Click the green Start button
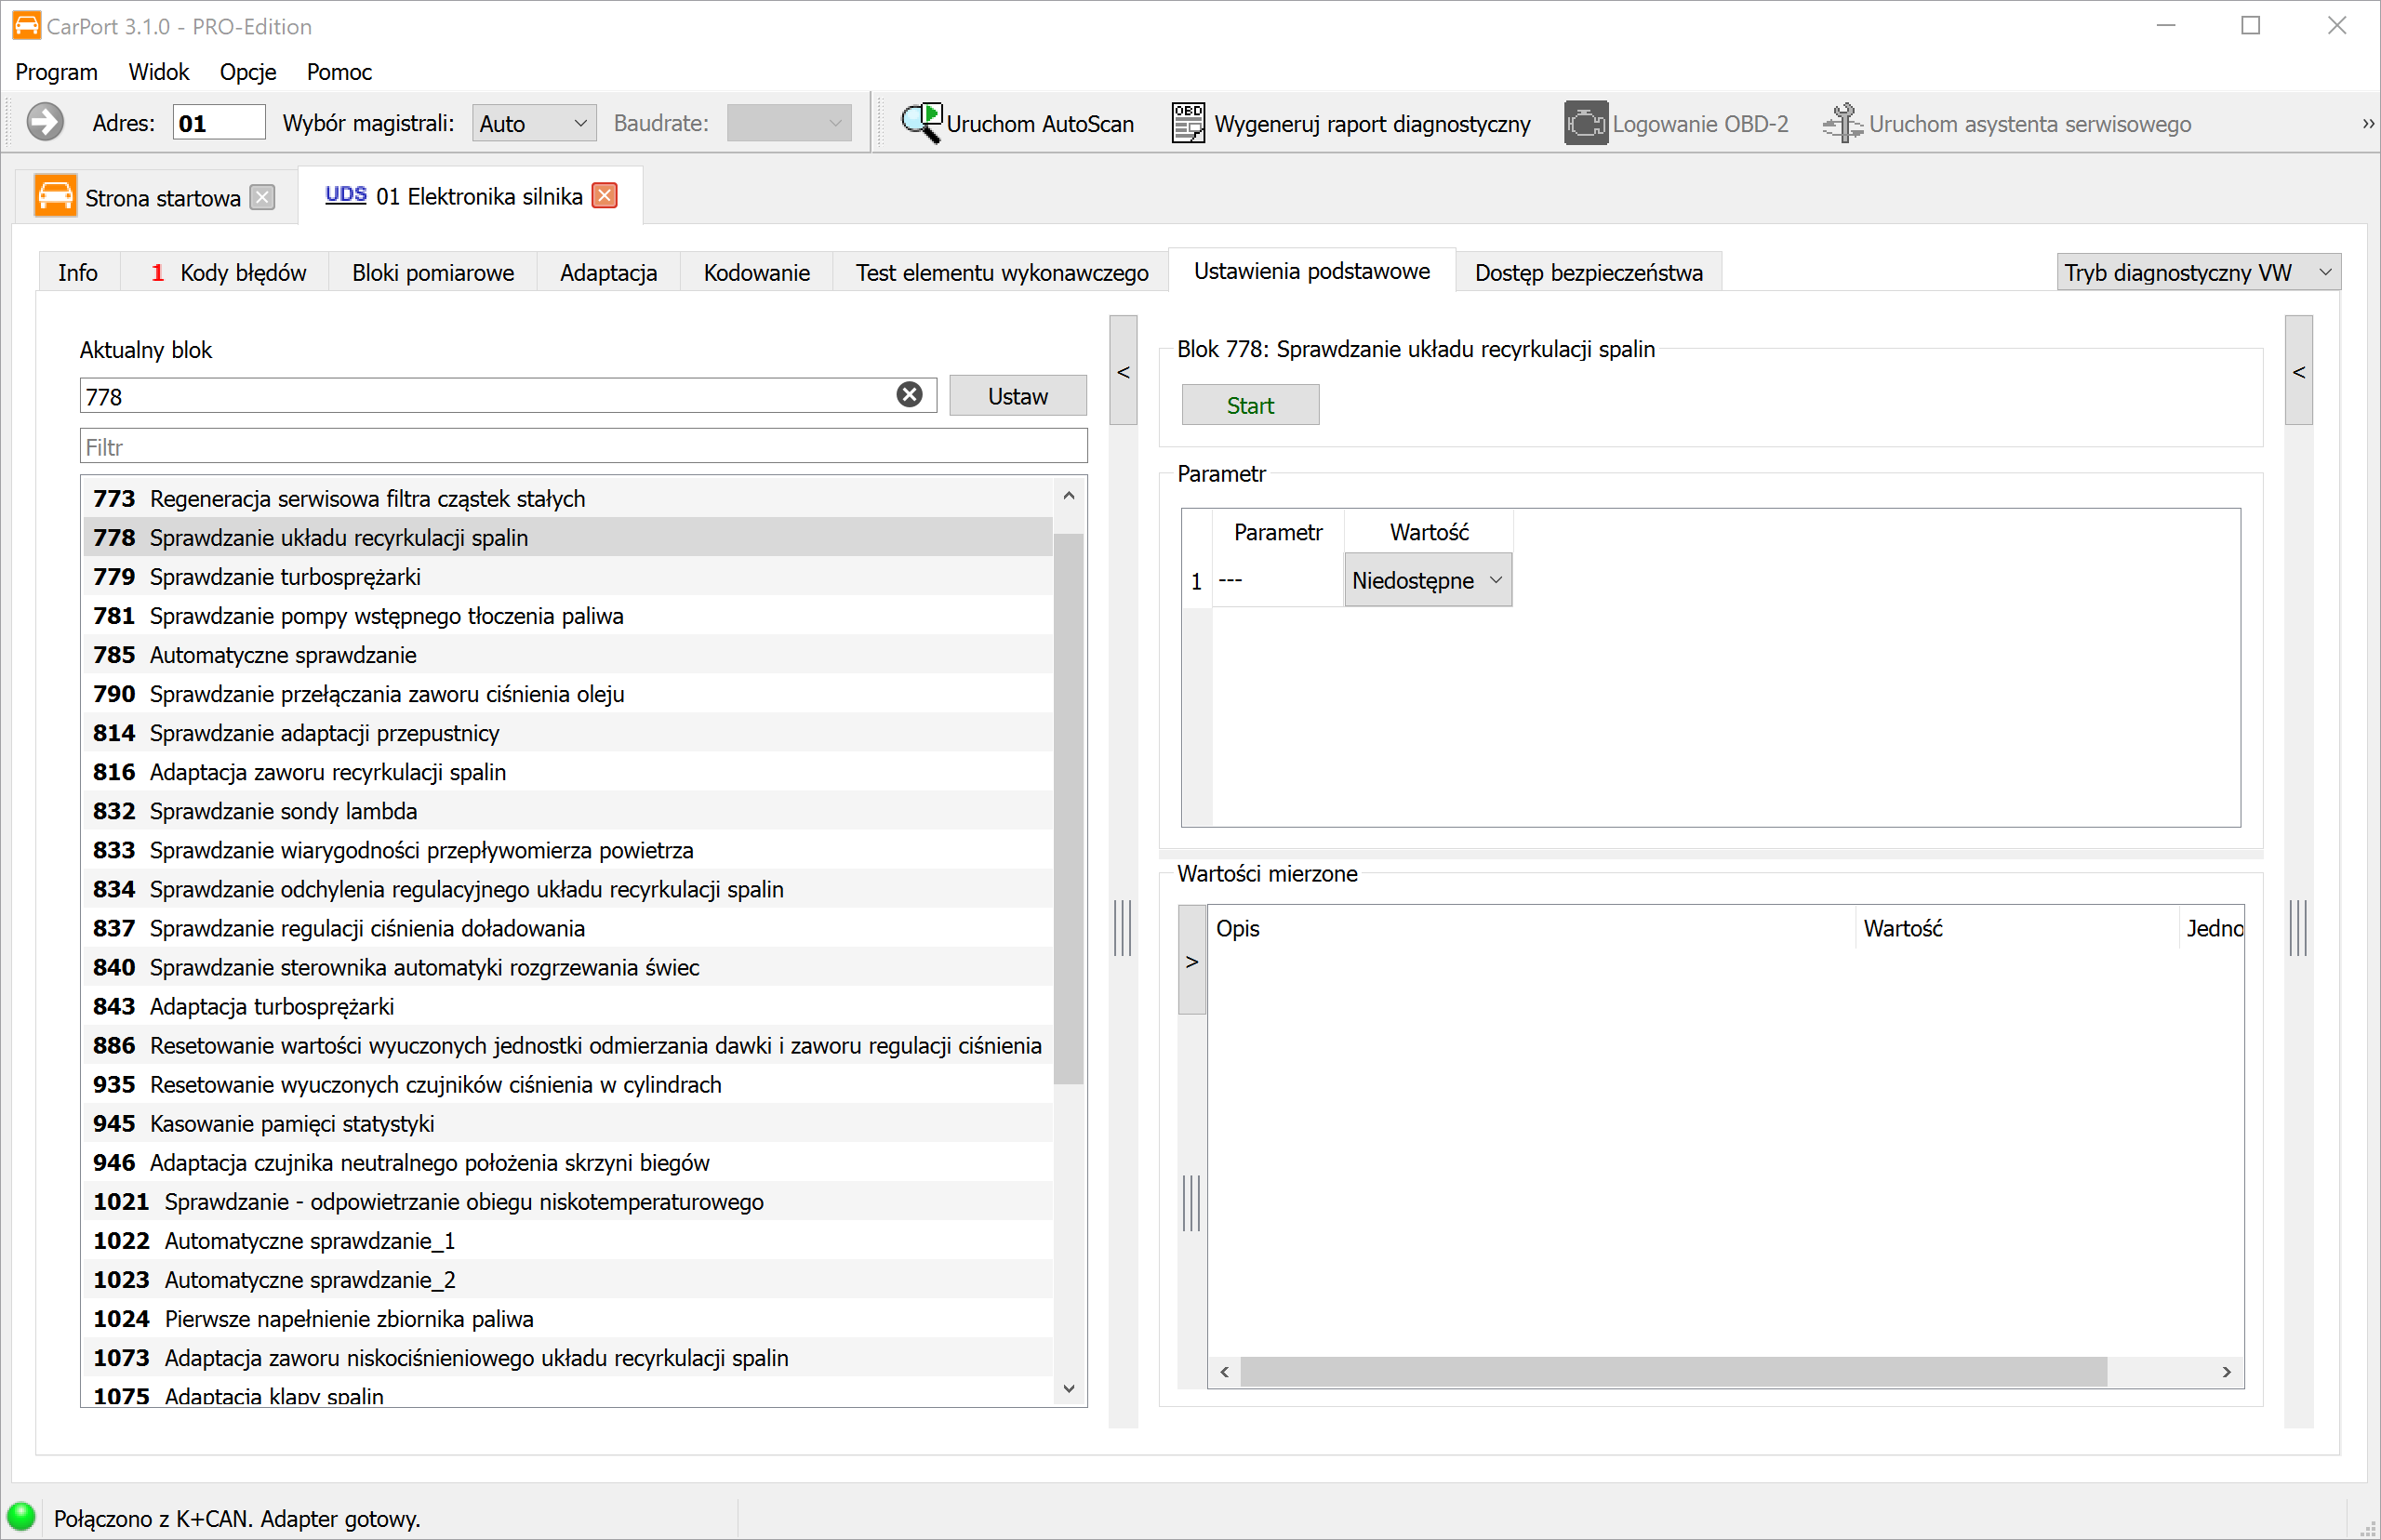The width and height of the screenshot is (2381, 1540). point(1250,405)
